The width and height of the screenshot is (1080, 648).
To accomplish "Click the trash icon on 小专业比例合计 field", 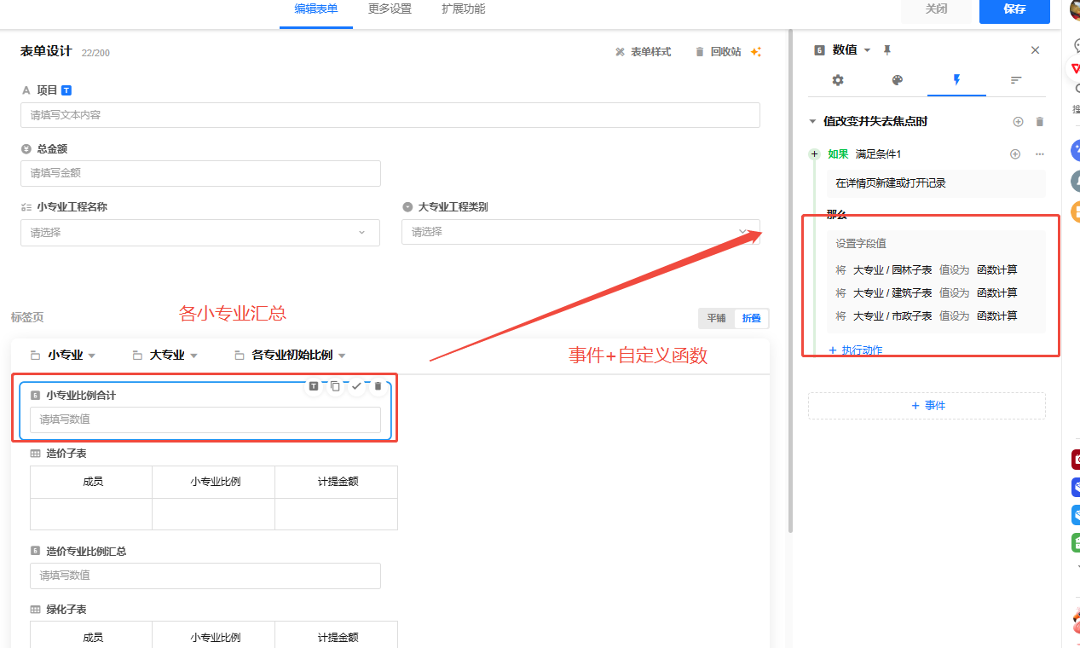I will [378, 386].
